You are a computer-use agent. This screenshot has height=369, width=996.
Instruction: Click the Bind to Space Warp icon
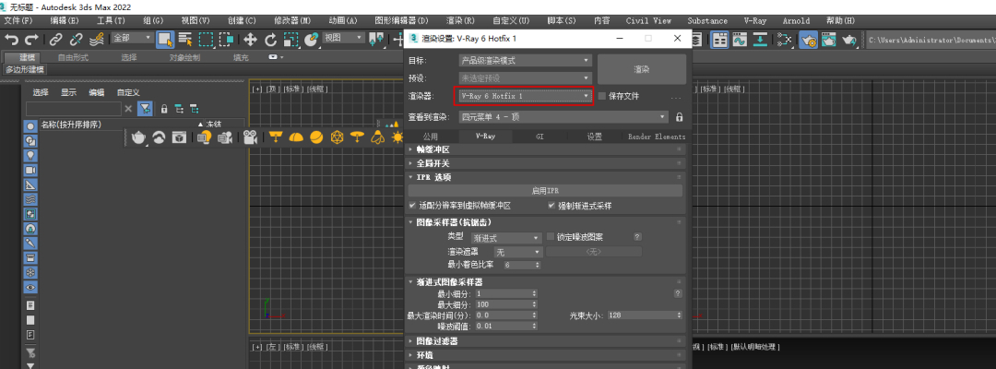tap(97, 40)
